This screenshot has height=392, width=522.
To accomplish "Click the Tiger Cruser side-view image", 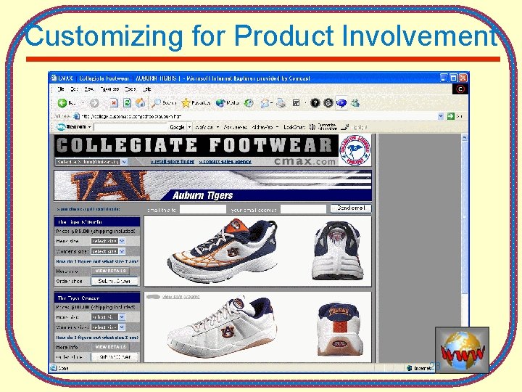I will 222,326.
